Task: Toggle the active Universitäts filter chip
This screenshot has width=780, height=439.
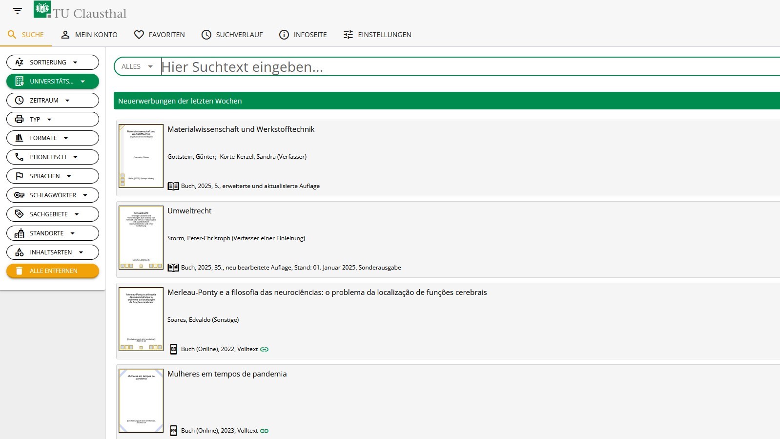Action: [53, 82]
